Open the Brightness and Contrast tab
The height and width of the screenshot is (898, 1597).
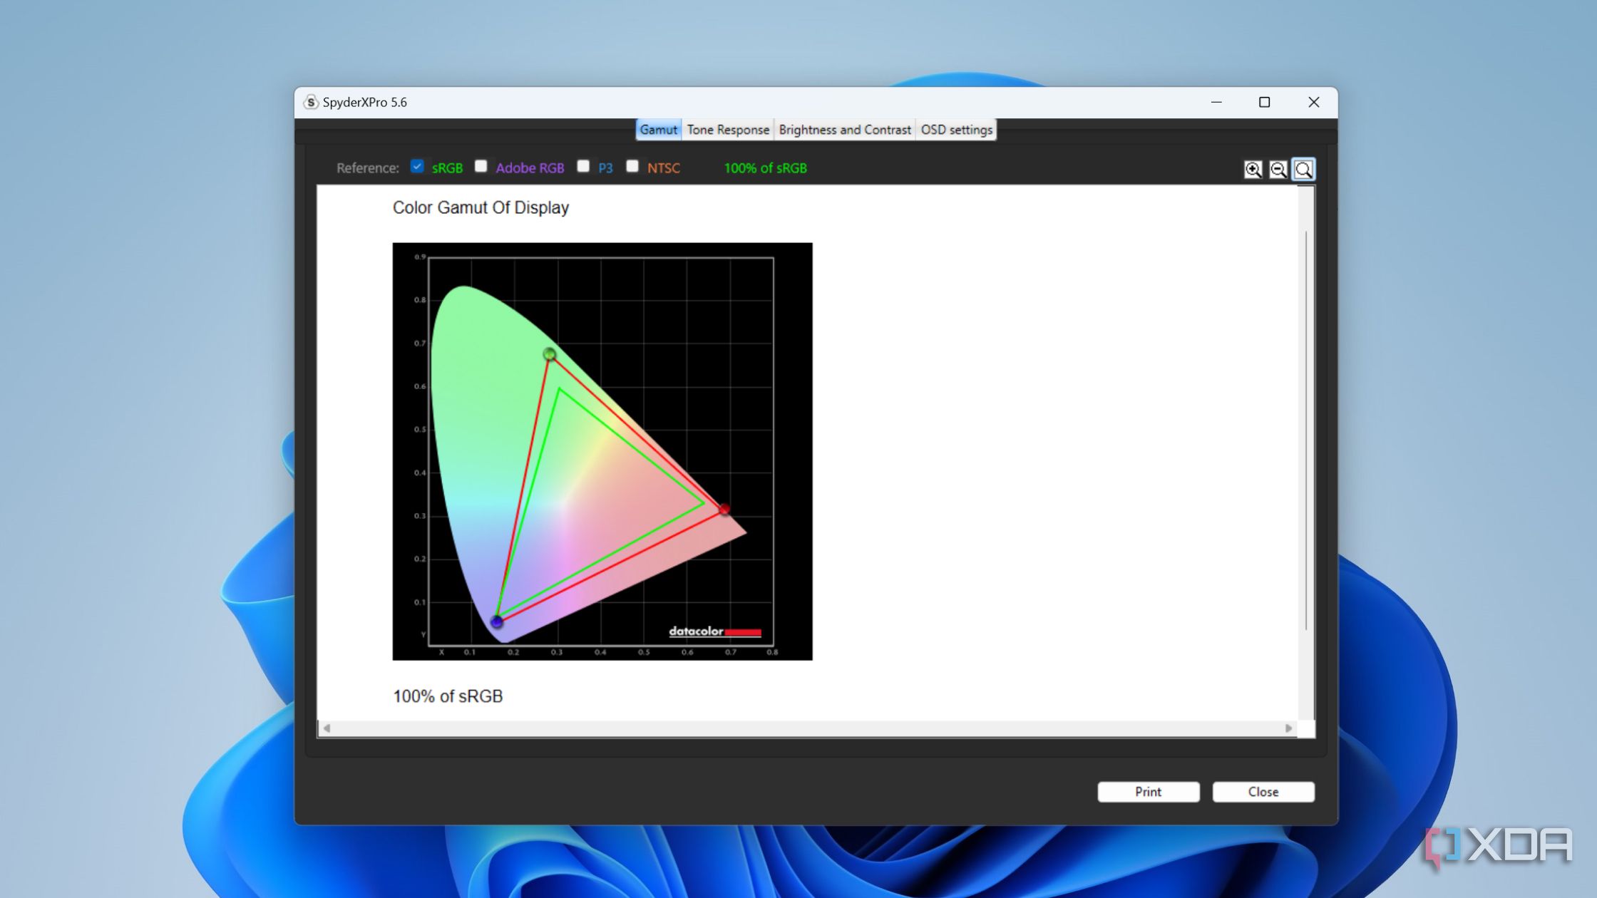click(845, 130)
